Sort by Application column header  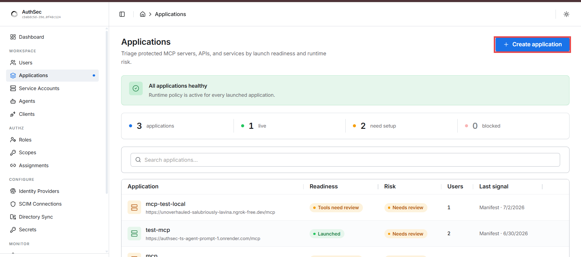click(143, 187)
